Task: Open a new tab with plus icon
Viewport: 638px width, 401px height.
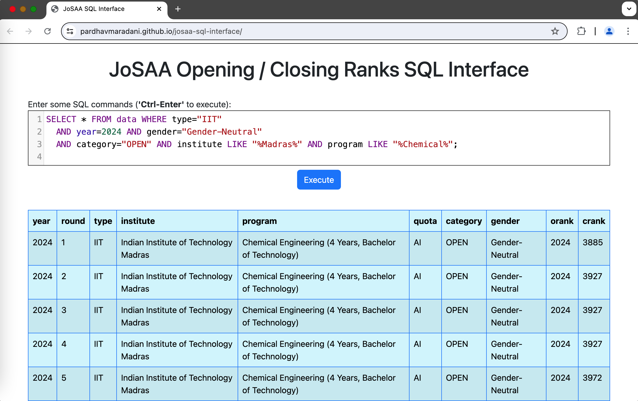Action: (x=178, y=9)
